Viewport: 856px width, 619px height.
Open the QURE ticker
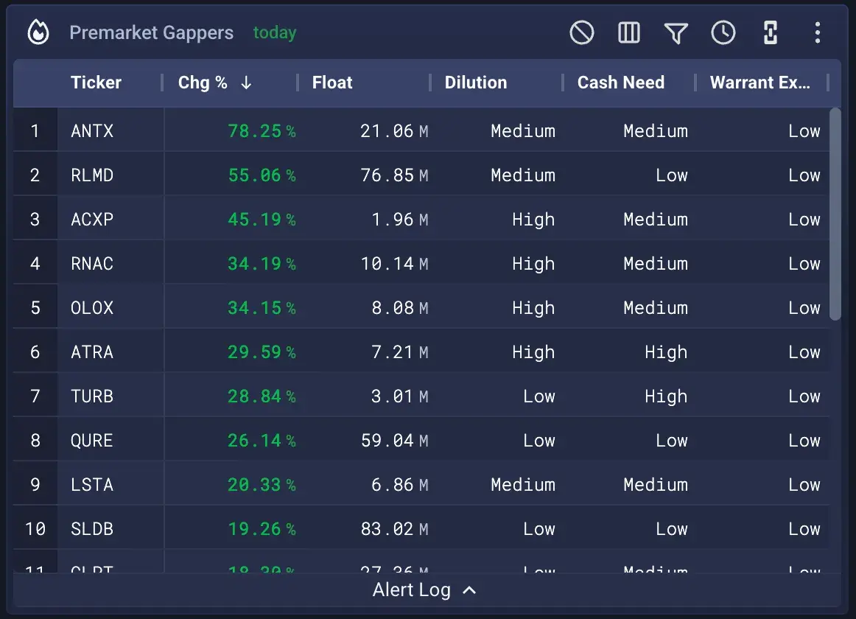coord(92,440)
